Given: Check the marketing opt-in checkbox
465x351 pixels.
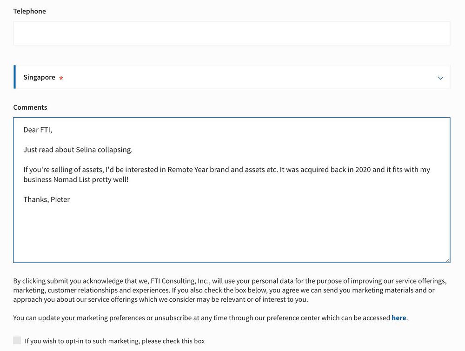Looking at the screenshot, I should tap(17, 340).
